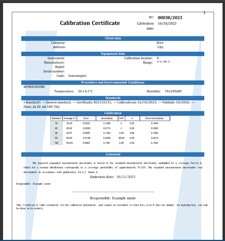Screen dimensions: 225x241
Task: Click the humidity value 70±20%RH
Action: 173,91
